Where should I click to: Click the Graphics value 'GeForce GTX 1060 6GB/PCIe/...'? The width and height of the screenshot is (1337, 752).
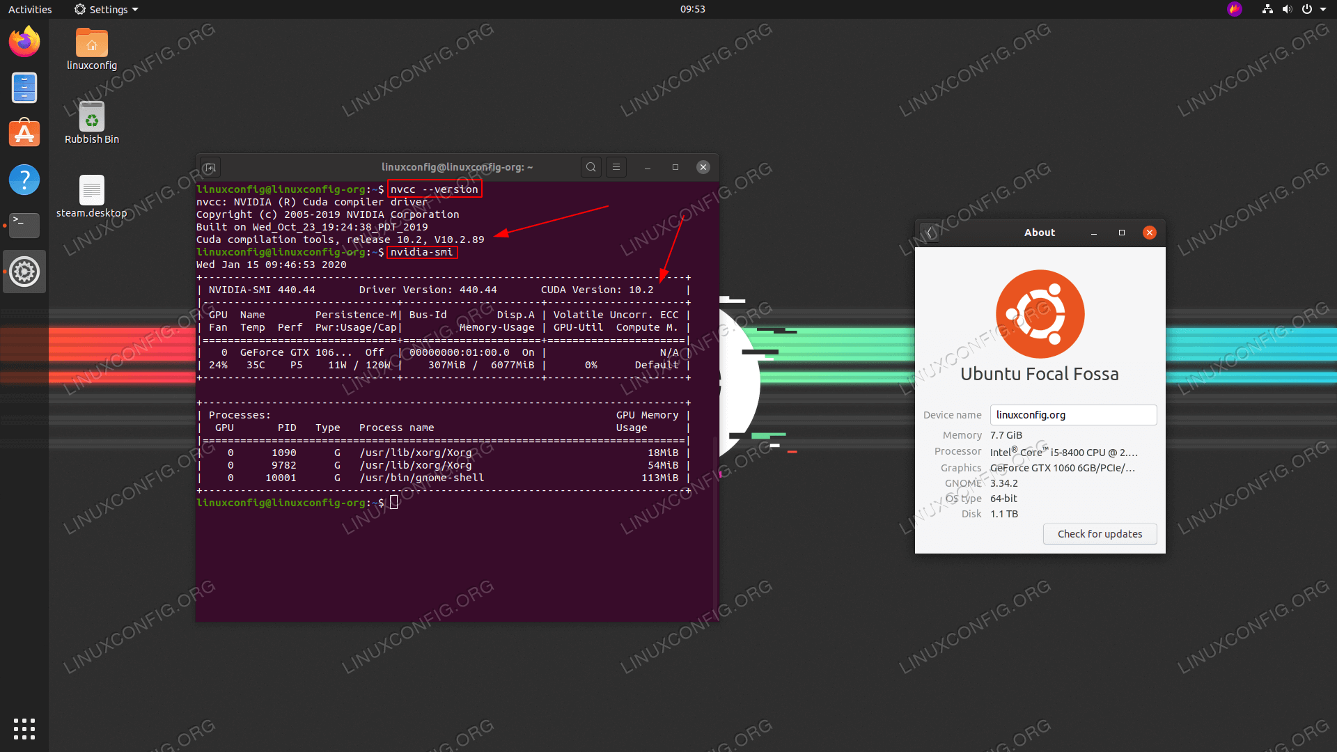1063,468
